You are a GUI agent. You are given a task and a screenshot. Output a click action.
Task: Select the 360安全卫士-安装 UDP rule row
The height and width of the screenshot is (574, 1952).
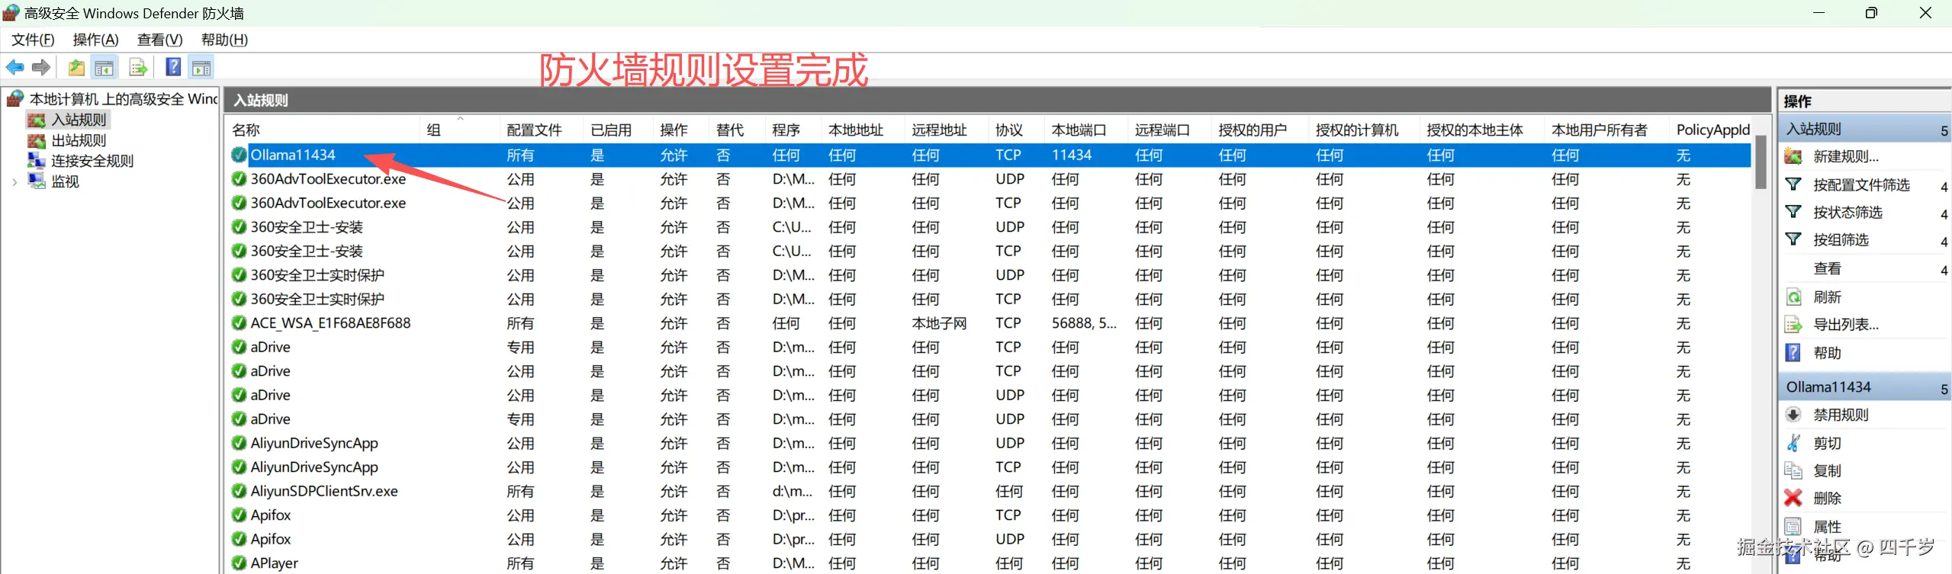tap(989, 227)
